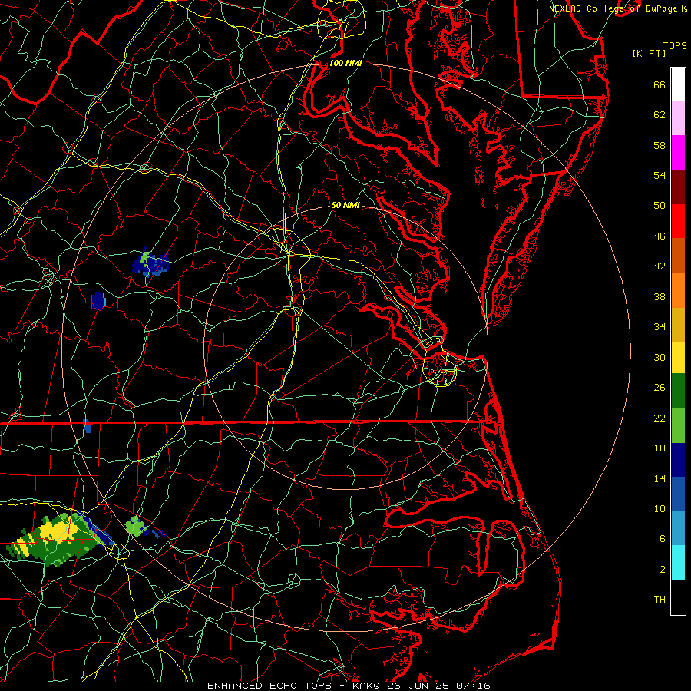691x691 pixels.
Task: Select the light green legend swatch
Action: tap(678, 425)
